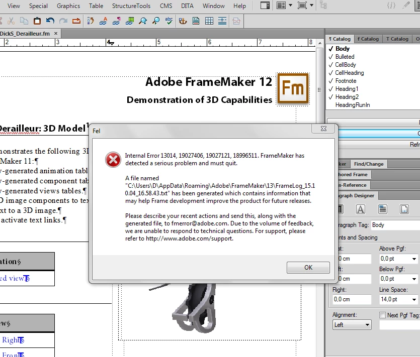Close the Fel error dialog with X
The image size is (420, 357).
(323, 129)
